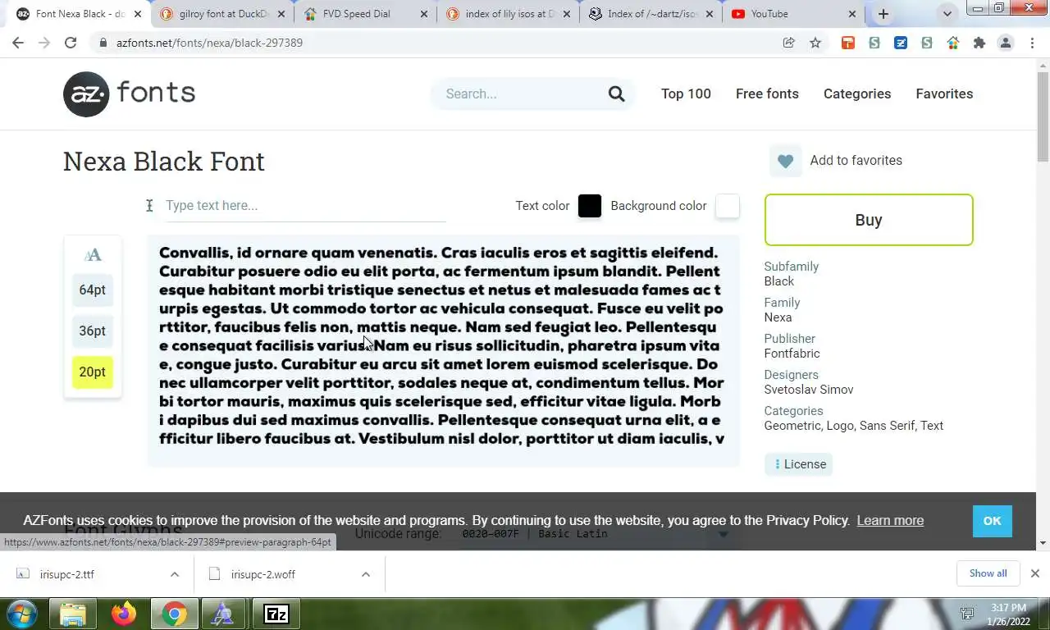Open the Sans Serif category link

click(x=887, y=426)
